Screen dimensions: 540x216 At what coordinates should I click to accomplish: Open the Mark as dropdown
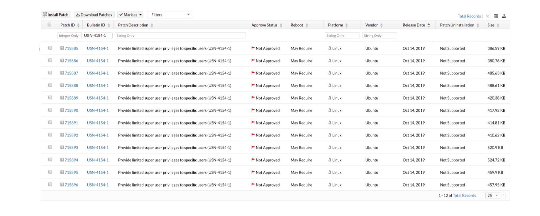coord(130,15)
